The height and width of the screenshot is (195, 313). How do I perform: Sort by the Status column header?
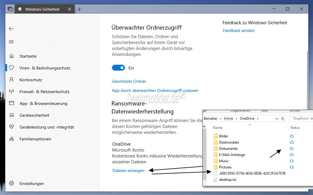pos(295,127)
